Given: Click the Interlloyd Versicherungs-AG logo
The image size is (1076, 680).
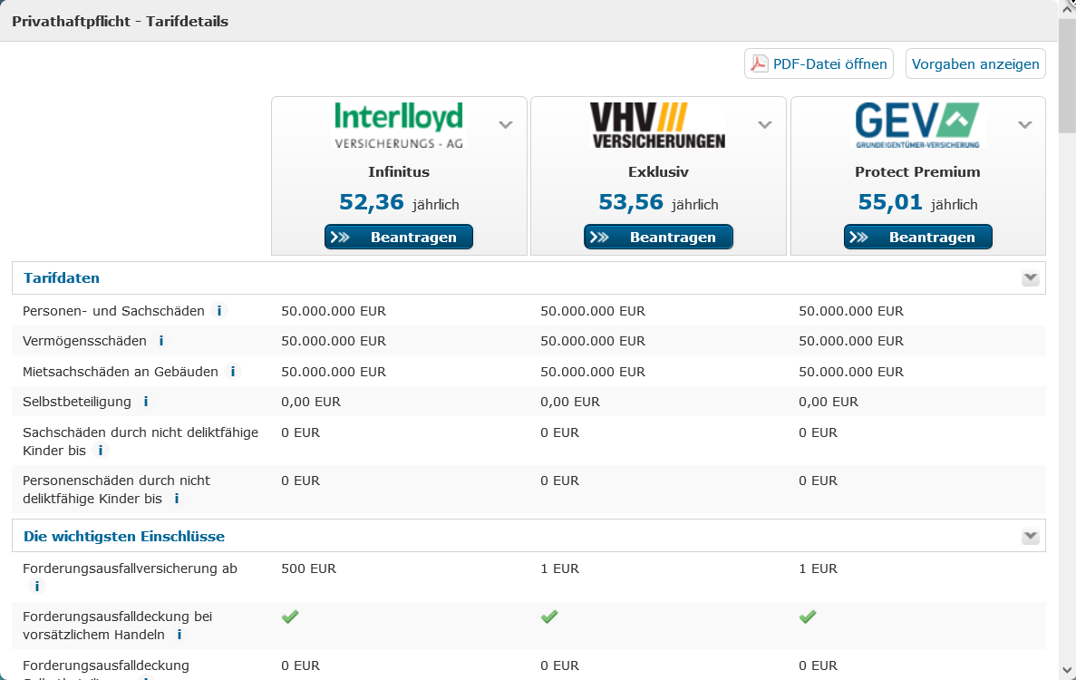Looking at the screenshot, I should pyautogui.click(x=399, y=125).
